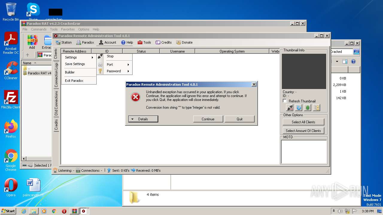This screenshot has width=383, height=215.
Task: Click the green bug icon under thumbnail
Action: (x=308, y=108)
